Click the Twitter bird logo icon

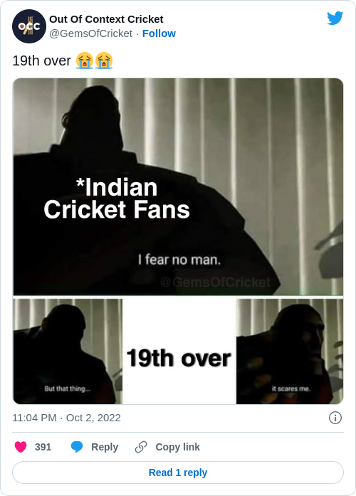pyautogui.click(x=335, y=18)
